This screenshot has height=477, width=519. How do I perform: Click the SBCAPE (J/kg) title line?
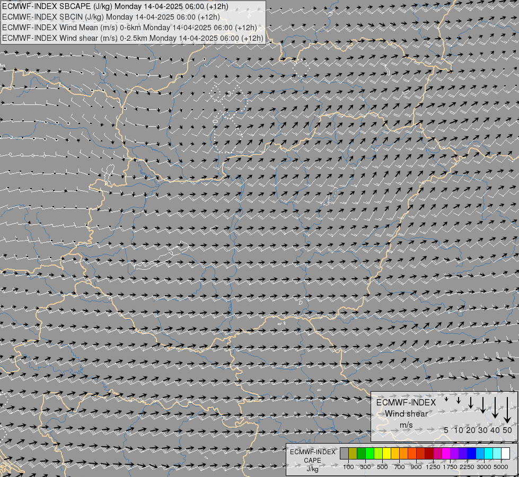[115, 6]
